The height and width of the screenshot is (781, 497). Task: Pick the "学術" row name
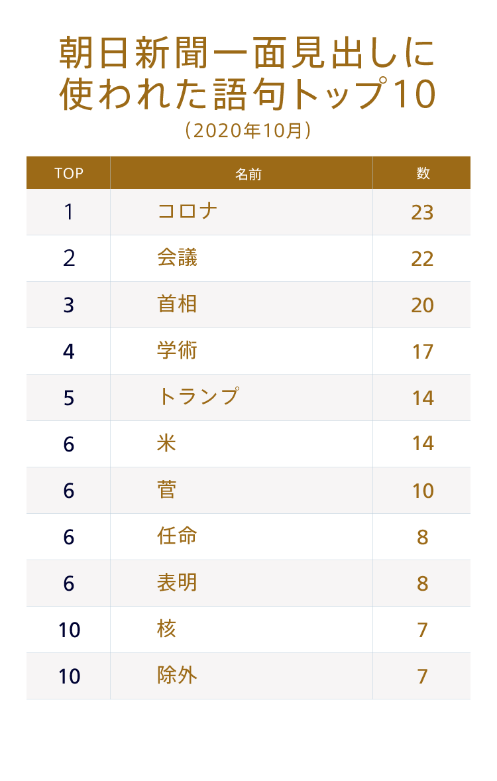pyautogui.click(x=178, y=351)
